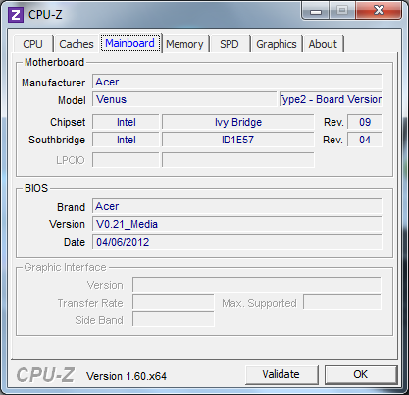Open the About tab

(323, 44)
